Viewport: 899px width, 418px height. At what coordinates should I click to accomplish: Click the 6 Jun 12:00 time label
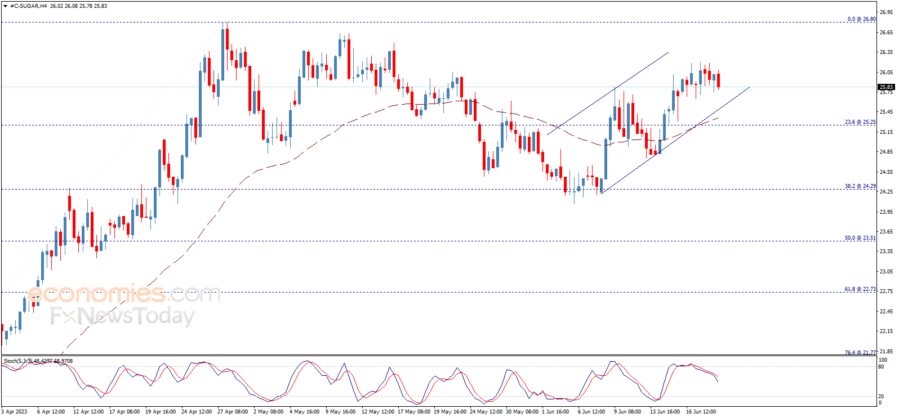click(x=591, y=412)
